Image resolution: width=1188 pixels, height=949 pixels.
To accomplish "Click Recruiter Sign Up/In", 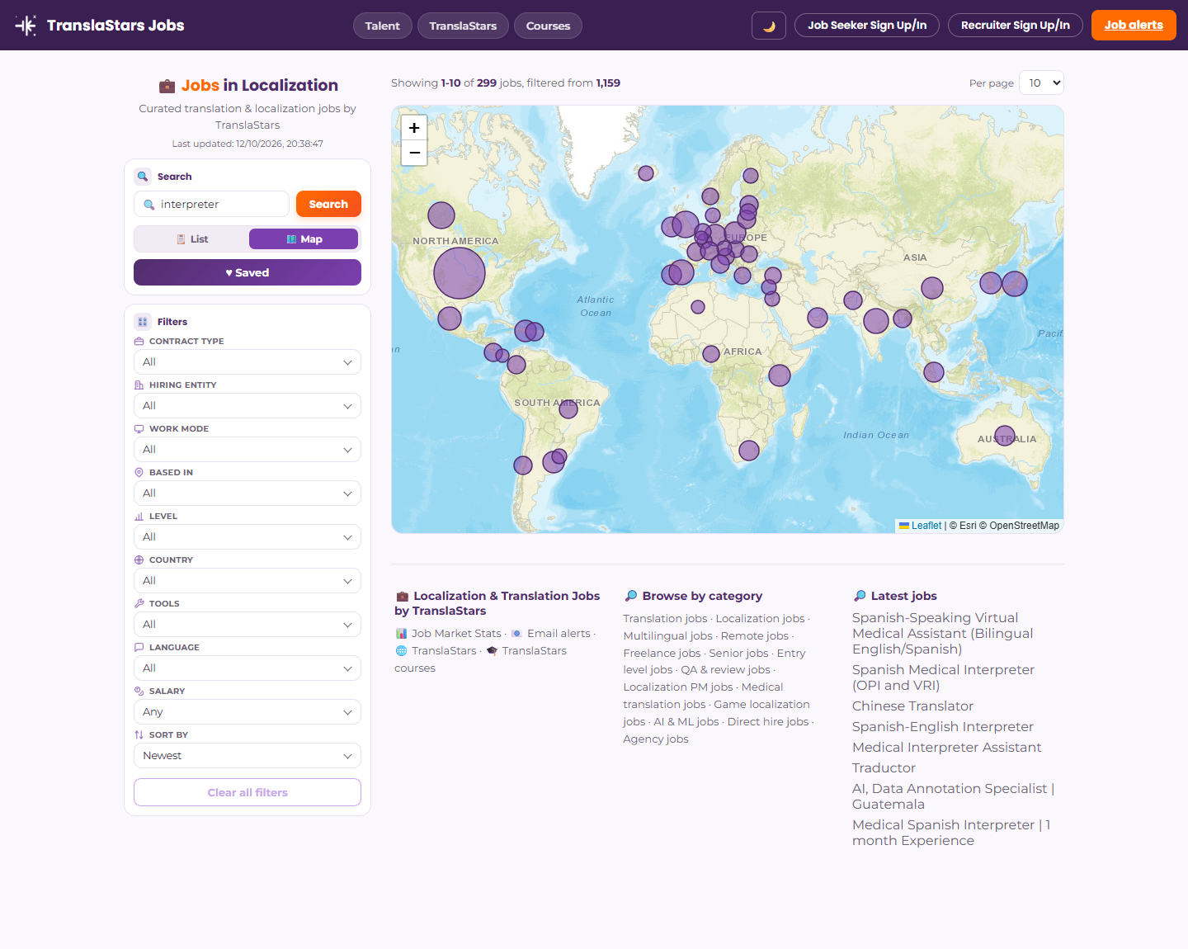I will [x=1016, y=26].
